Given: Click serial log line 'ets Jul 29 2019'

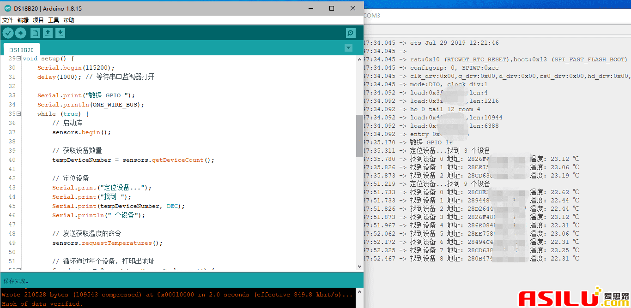Looking at the screenshot, I should tap(455, 43).
